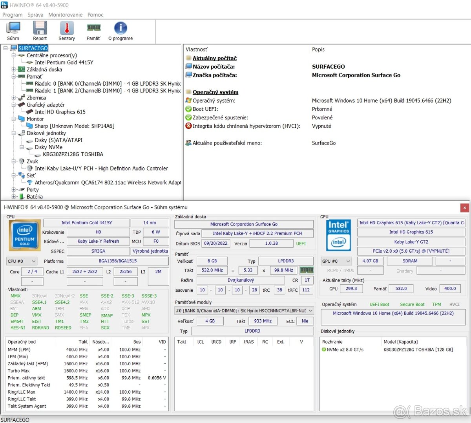
Task: Click the Intel Pentium Gold 4415Y name button
Action: click(x=87, y=223)
